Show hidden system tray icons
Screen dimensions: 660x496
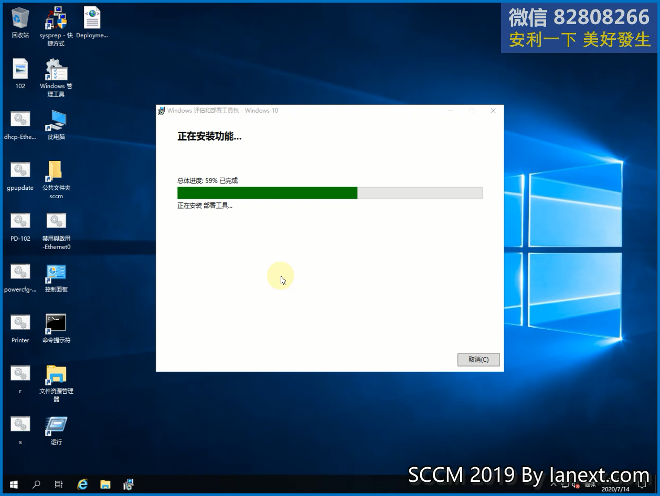tap(552, 485)
